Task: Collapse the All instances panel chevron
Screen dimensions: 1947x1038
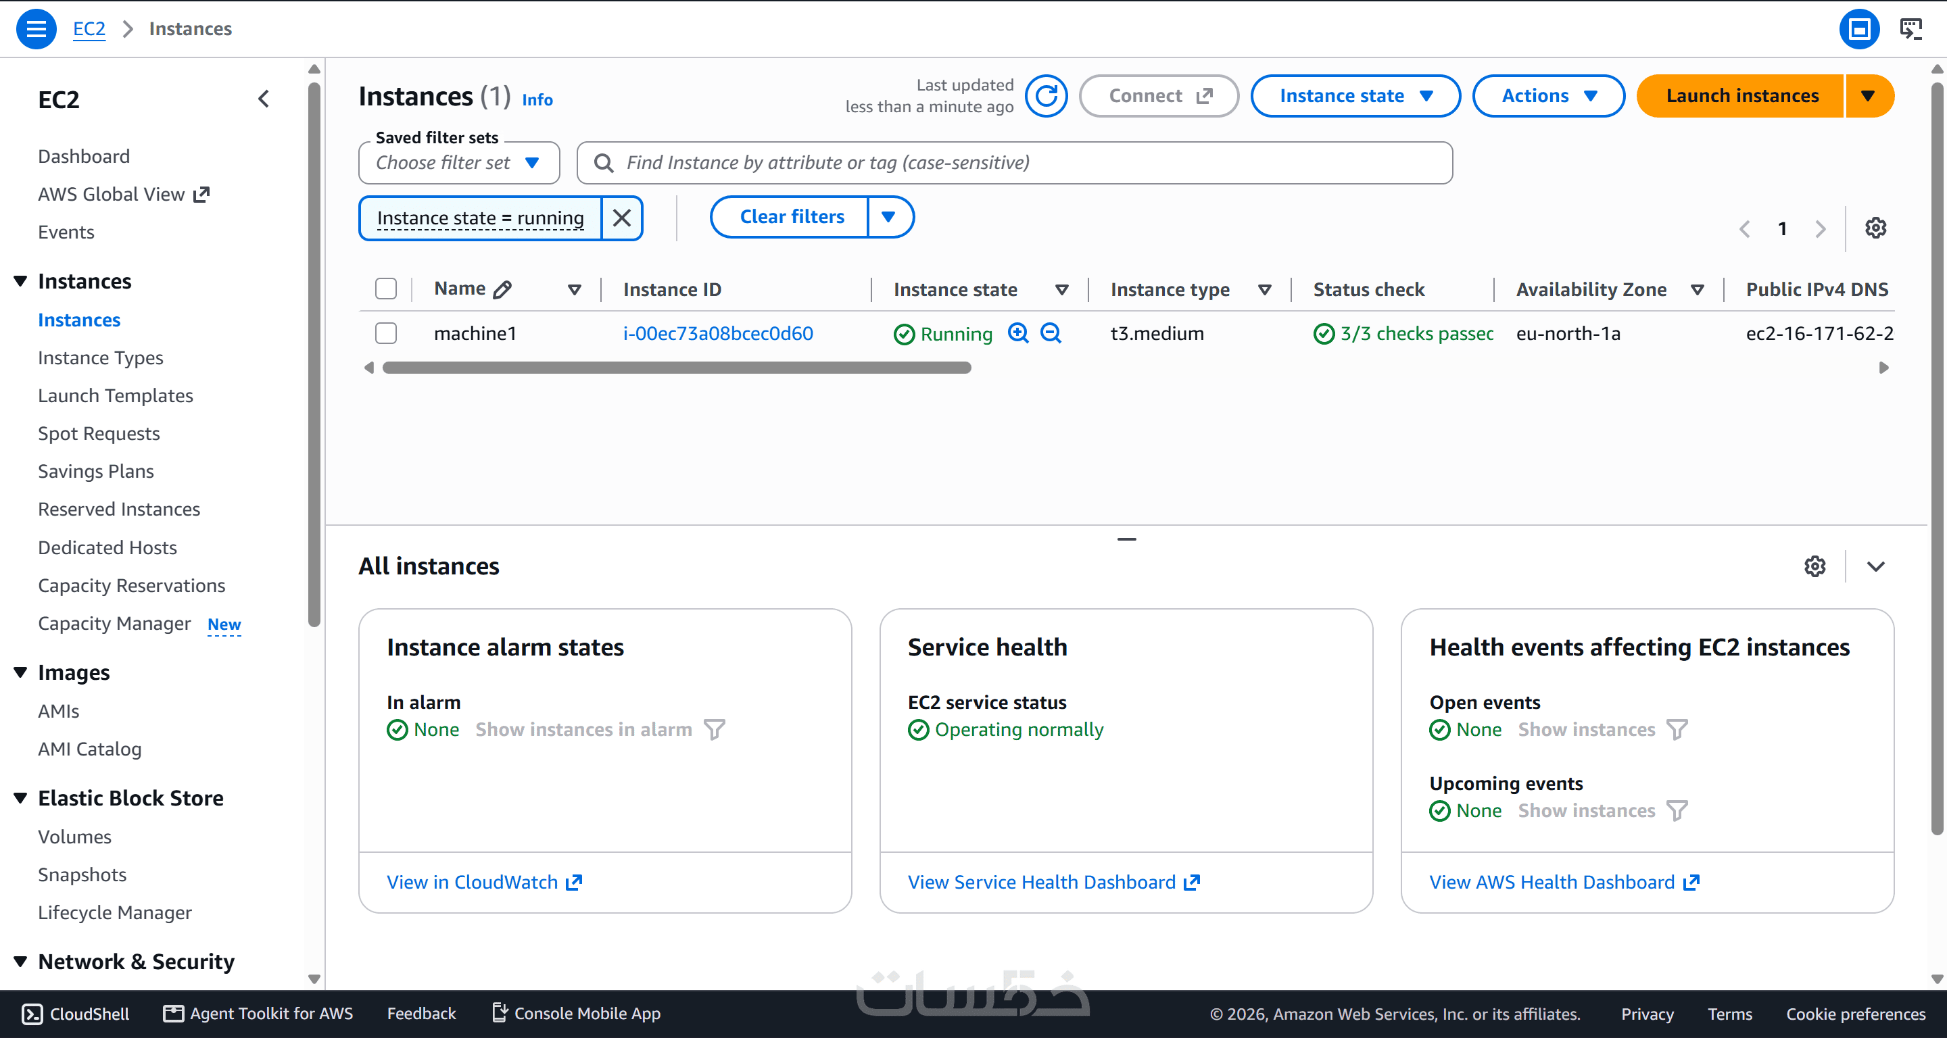Action: pyautogui.click(x=1875, y=566)
